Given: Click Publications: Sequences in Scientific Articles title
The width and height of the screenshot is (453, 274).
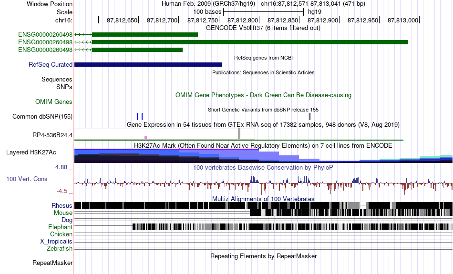Looking at the screenshot, I should (263, 72).
